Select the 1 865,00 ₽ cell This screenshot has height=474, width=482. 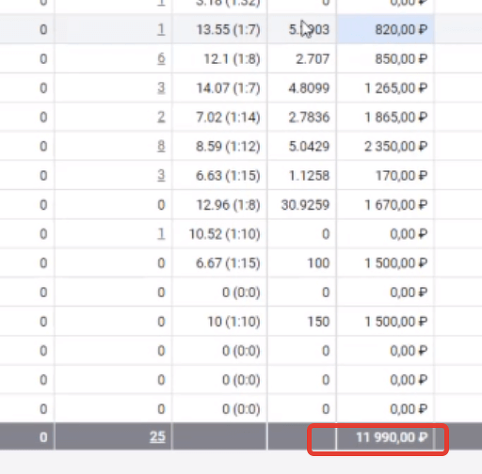[x=385, y=117]
